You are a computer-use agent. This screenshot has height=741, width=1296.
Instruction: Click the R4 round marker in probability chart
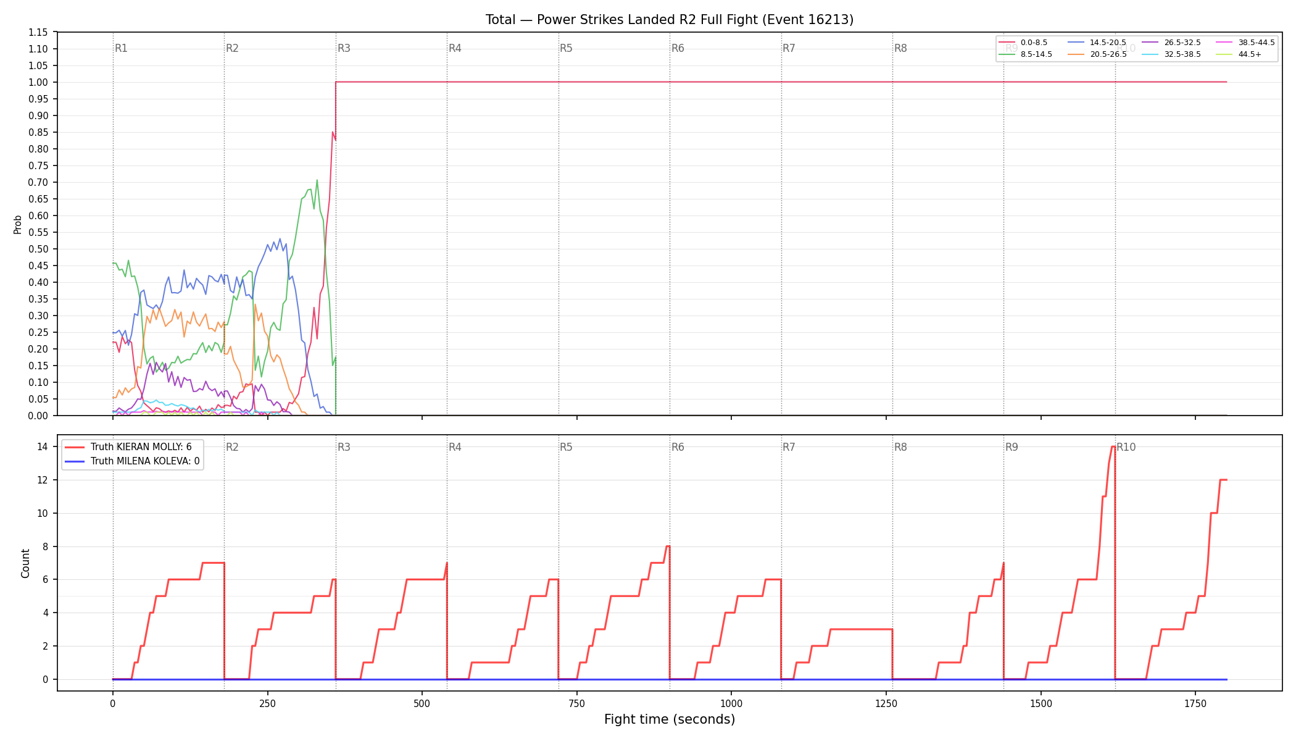click(455, 48)
